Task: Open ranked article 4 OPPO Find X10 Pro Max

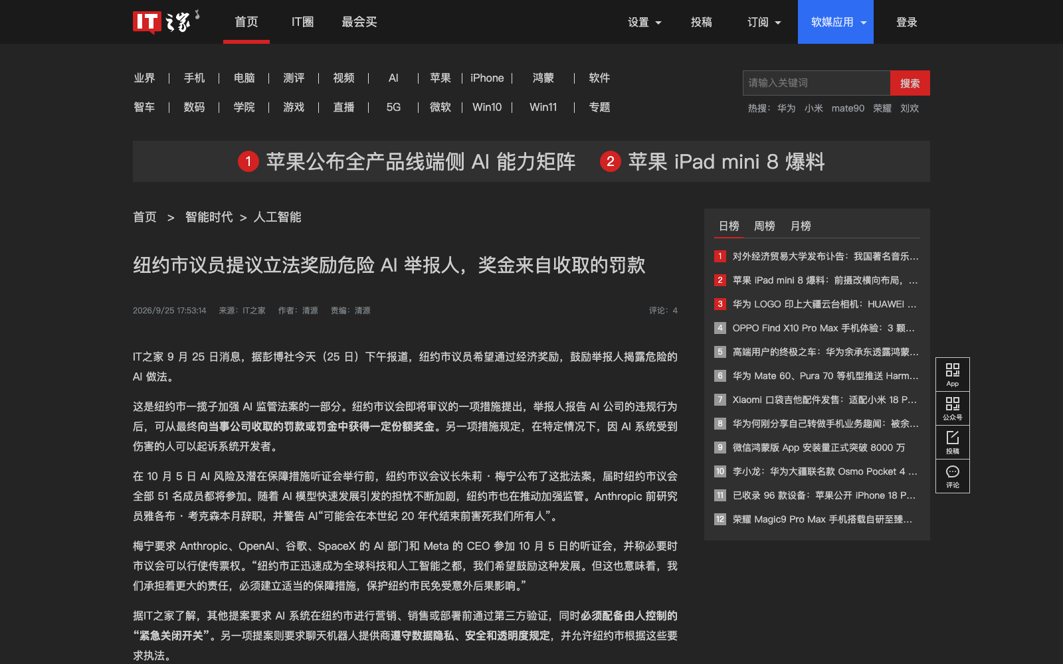Action: (x=824, y=328)
